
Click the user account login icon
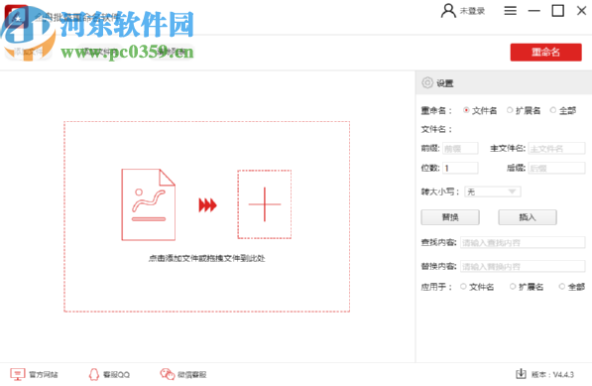click(448, 11)
